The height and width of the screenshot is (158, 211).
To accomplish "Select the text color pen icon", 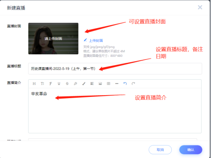I will coord(76,84).
